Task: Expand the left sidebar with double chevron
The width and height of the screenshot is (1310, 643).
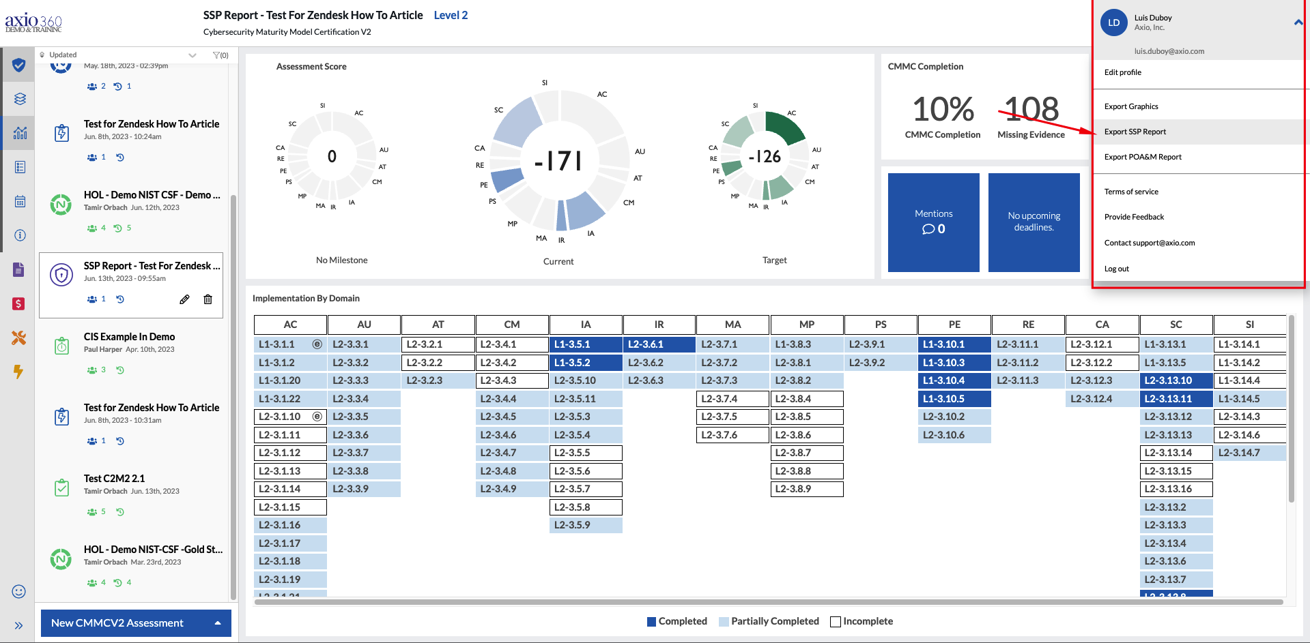Action: click(19, 625)
